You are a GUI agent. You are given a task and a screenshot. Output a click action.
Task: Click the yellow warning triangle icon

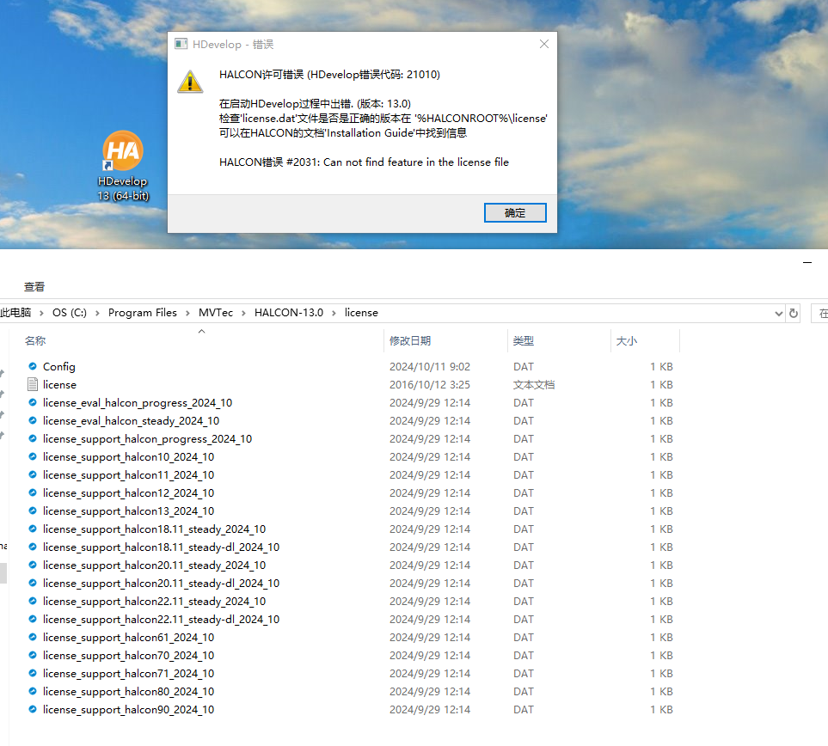pos(190,83)
